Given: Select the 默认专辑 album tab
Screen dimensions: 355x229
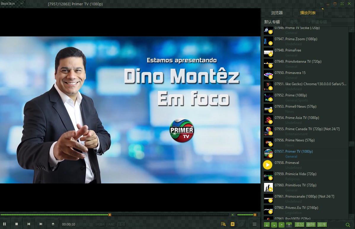Looking at the screenshot, I should click(x=272, y=22).
